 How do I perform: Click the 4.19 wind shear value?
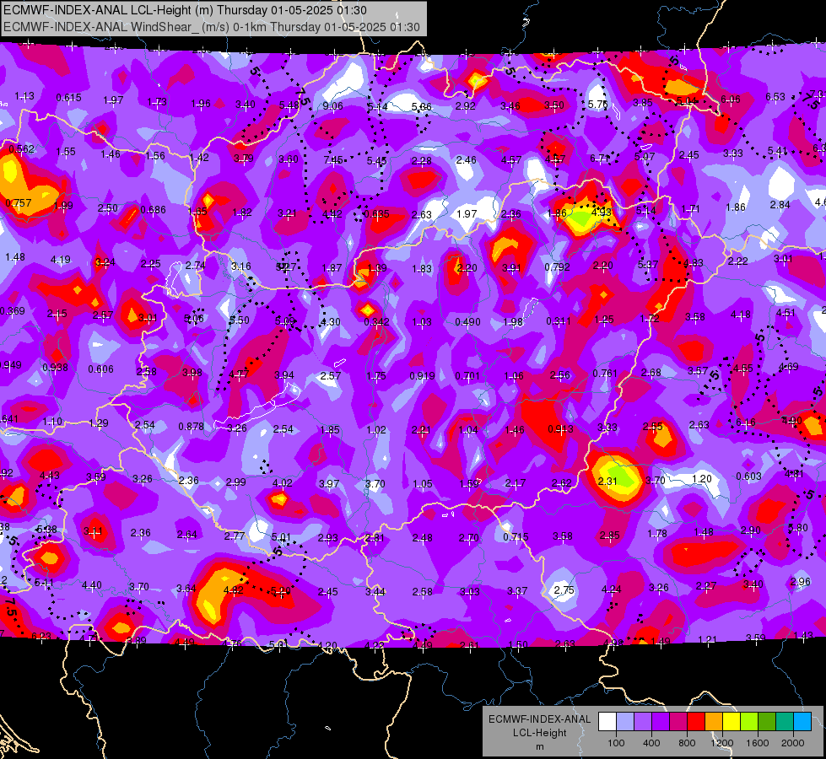click(61, 260)
